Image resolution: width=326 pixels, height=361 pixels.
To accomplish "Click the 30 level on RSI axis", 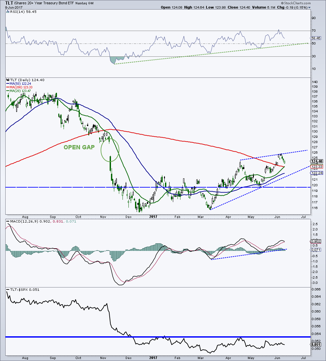I will (x=314, y=56).
